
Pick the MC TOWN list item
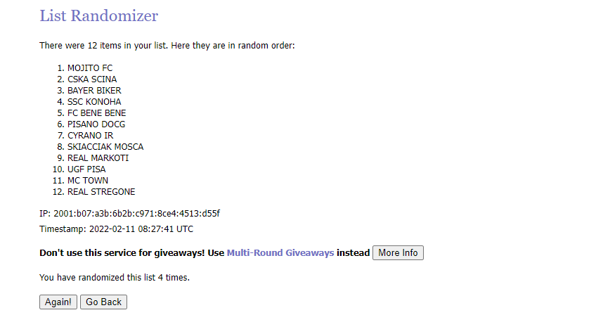point(88,181)
